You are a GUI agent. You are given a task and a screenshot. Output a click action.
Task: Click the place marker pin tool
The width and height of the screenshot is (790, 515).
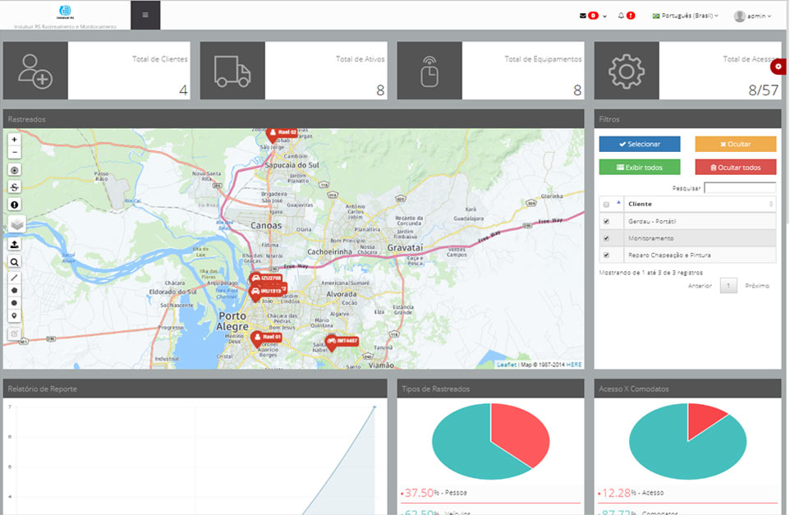15,315
